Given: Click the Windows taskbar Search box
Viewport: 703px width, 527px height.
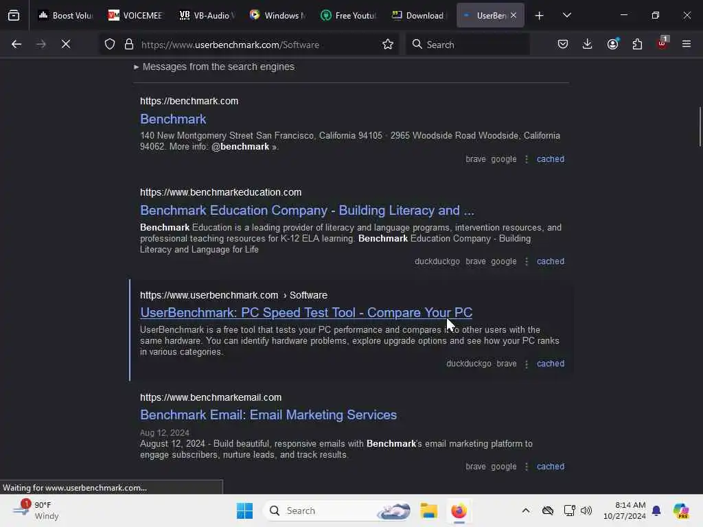Looking at the screenshot, I should pos(337,511).
